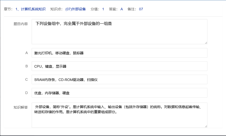Click the 题目内容 question text area
The image size is (226, 136).
tap(119, 32)
